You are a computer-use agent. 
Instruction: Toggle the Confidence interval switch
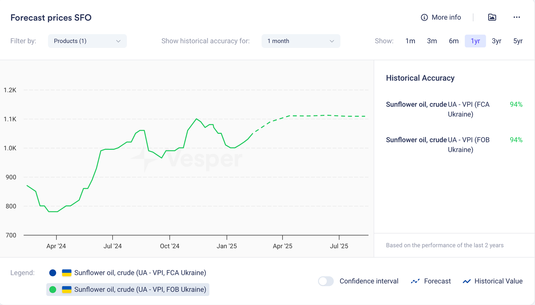[326, 281]
